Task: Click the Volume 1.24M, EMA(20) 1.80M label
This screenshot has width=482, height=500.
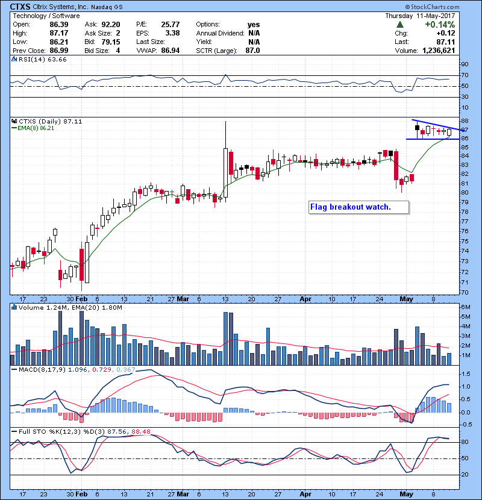Action: pos(70,307)
